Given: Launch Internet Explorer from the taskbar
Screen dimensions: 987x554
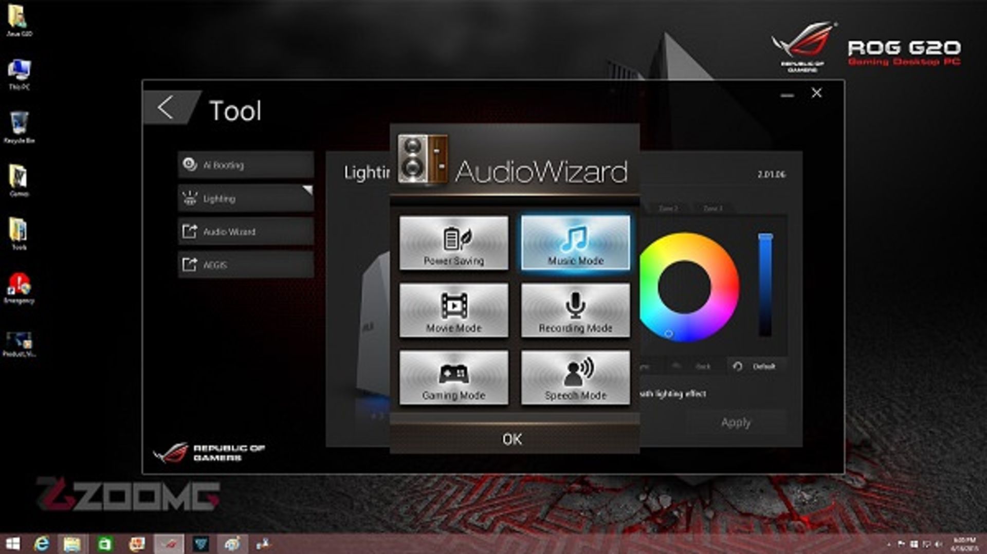Looking at the screenshot, I should pyautogui.click(x=42, y=544).
